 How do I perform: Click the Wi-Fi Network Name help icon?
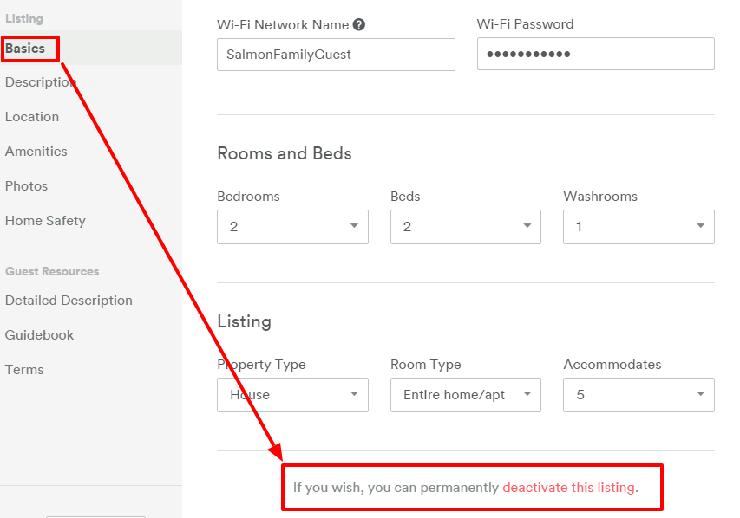point(359,25)
